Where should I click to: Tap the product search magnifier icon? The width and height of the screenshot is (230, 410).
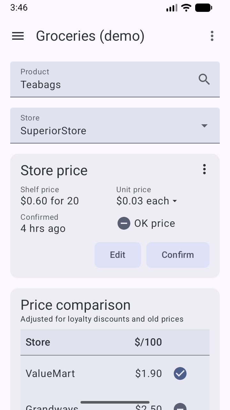pyautogui.click(x=204, y=79)
